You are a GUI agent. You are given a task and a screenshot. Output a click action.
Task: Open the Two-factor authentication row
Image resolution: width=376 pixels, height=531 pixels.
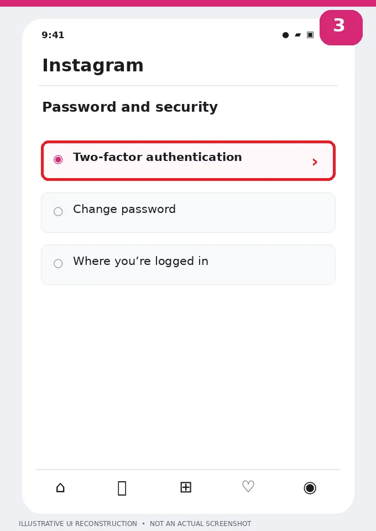click(188, 160)
